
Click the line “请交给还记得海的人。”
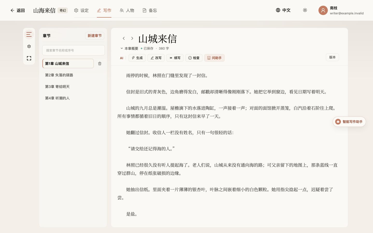pyautogui.click(x=151, y=149)
